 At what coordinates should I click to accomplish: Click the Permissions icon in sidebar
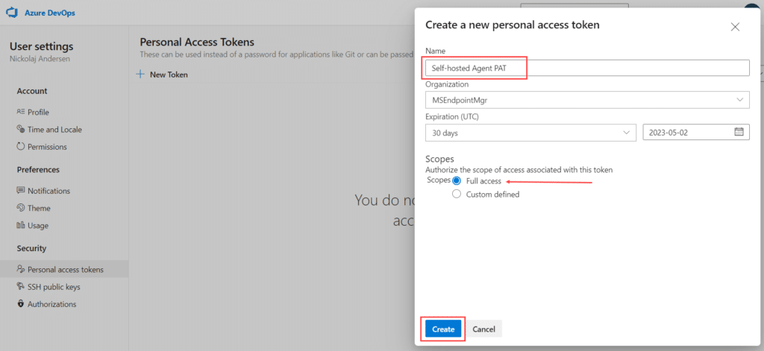20,147
